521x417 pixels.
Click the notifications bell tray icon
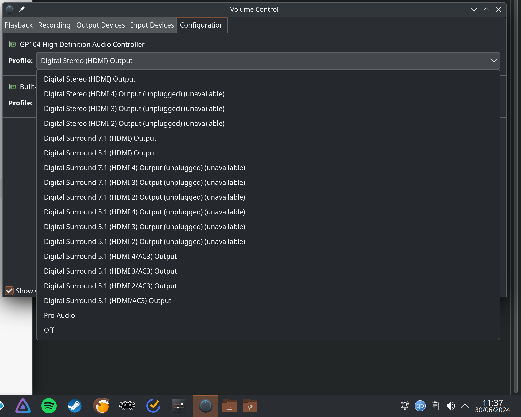(405, 406)
